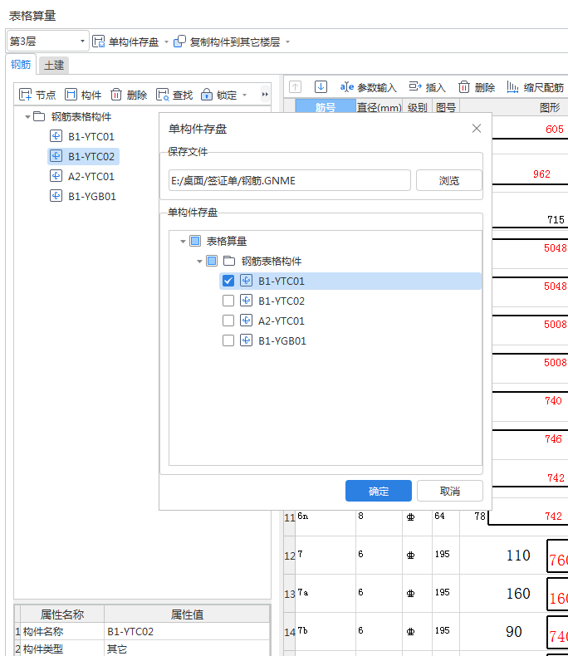Collapse the 表格算量 node in dialog tree
This screenshot has height=656, width=568.
(x=183, y=242)
